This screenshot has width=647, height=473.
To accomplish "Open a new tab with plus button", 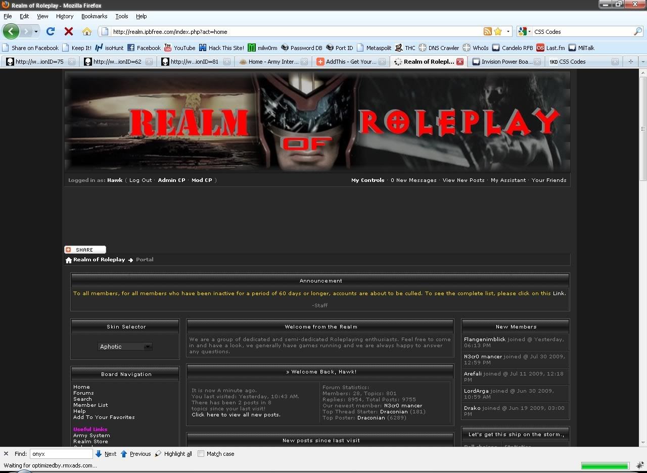I will 630,62.
